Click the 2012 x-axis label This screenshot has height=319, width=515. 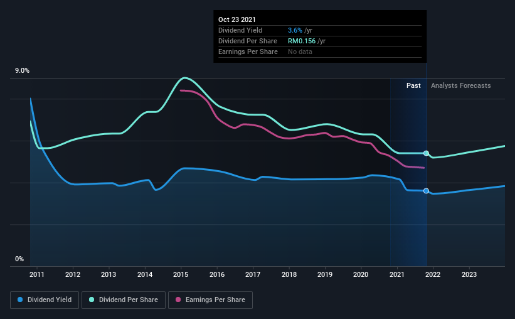[x=73, y=274]
